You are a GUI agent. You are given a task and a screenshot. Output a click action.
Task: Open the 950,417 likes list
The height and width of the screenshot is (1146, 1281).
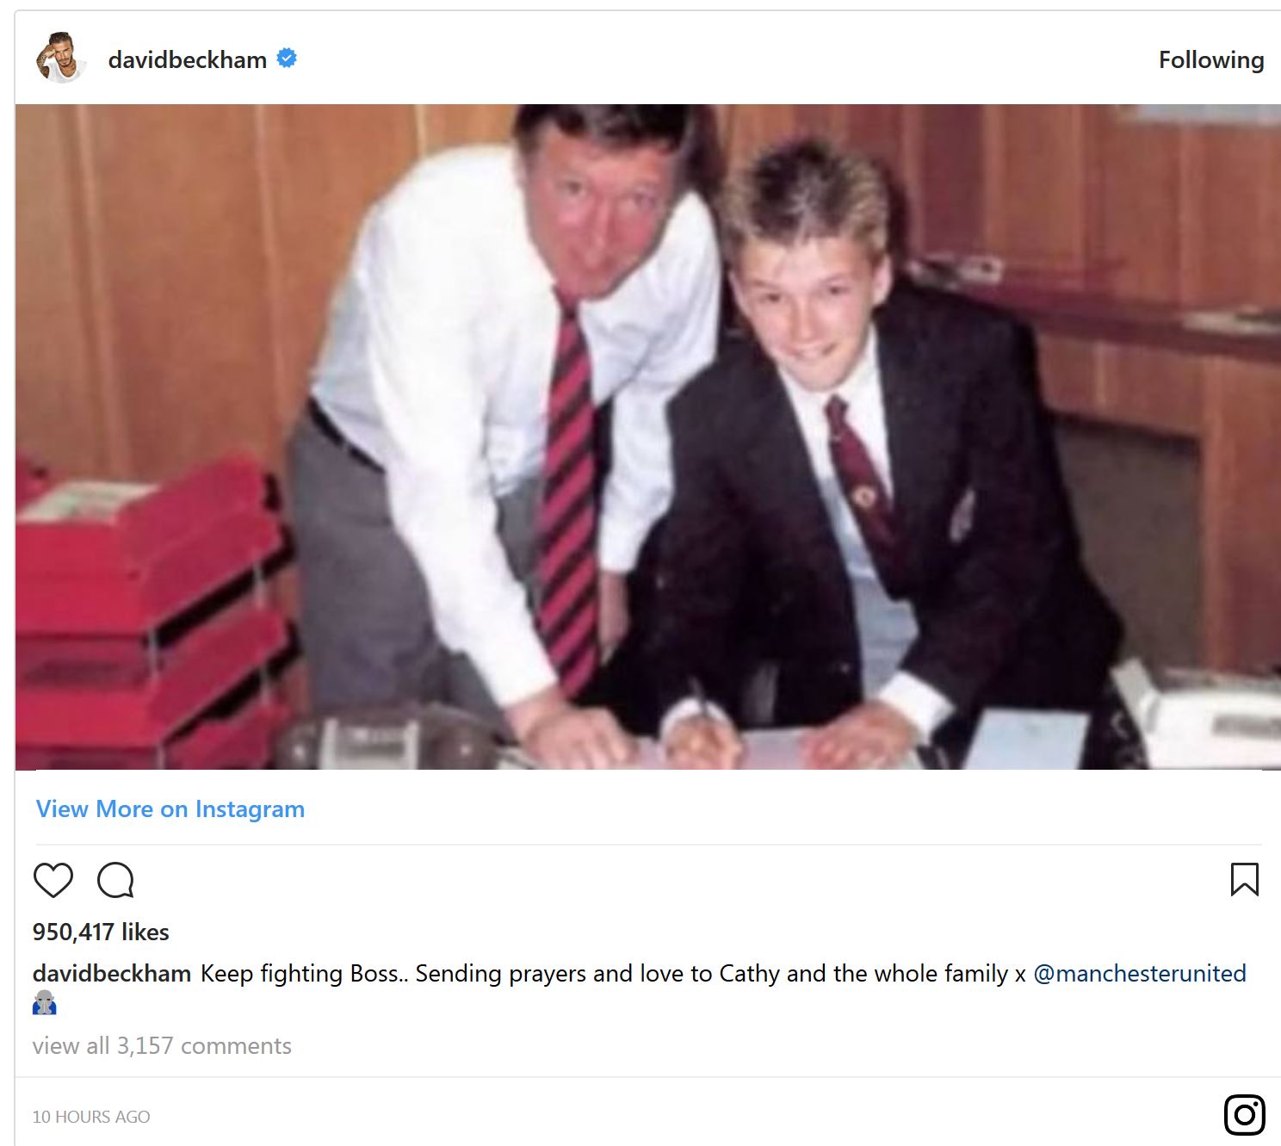(101, 932)
